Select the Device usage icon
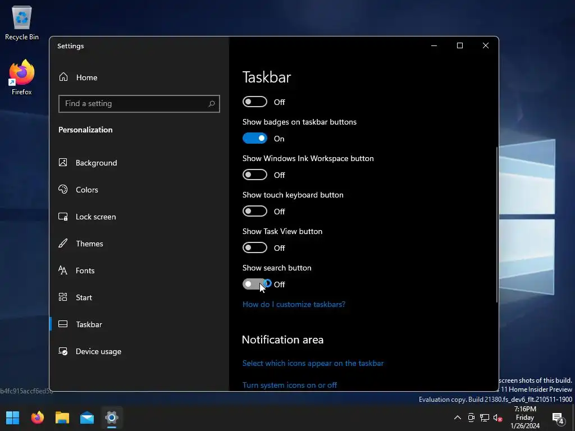 tap(63, 351)
